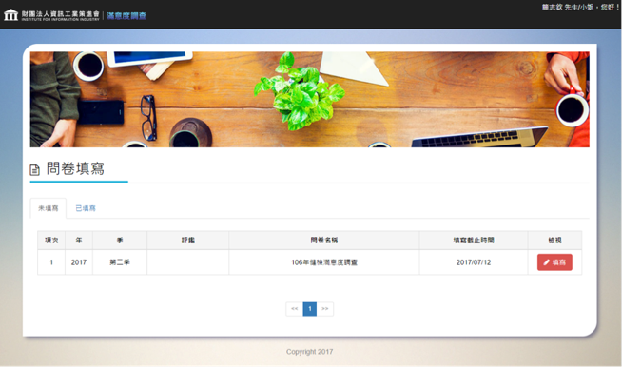Switch to the 已填寫 tab
The width and height of the screenshot is (622, 367).
(x=86, y=208)
